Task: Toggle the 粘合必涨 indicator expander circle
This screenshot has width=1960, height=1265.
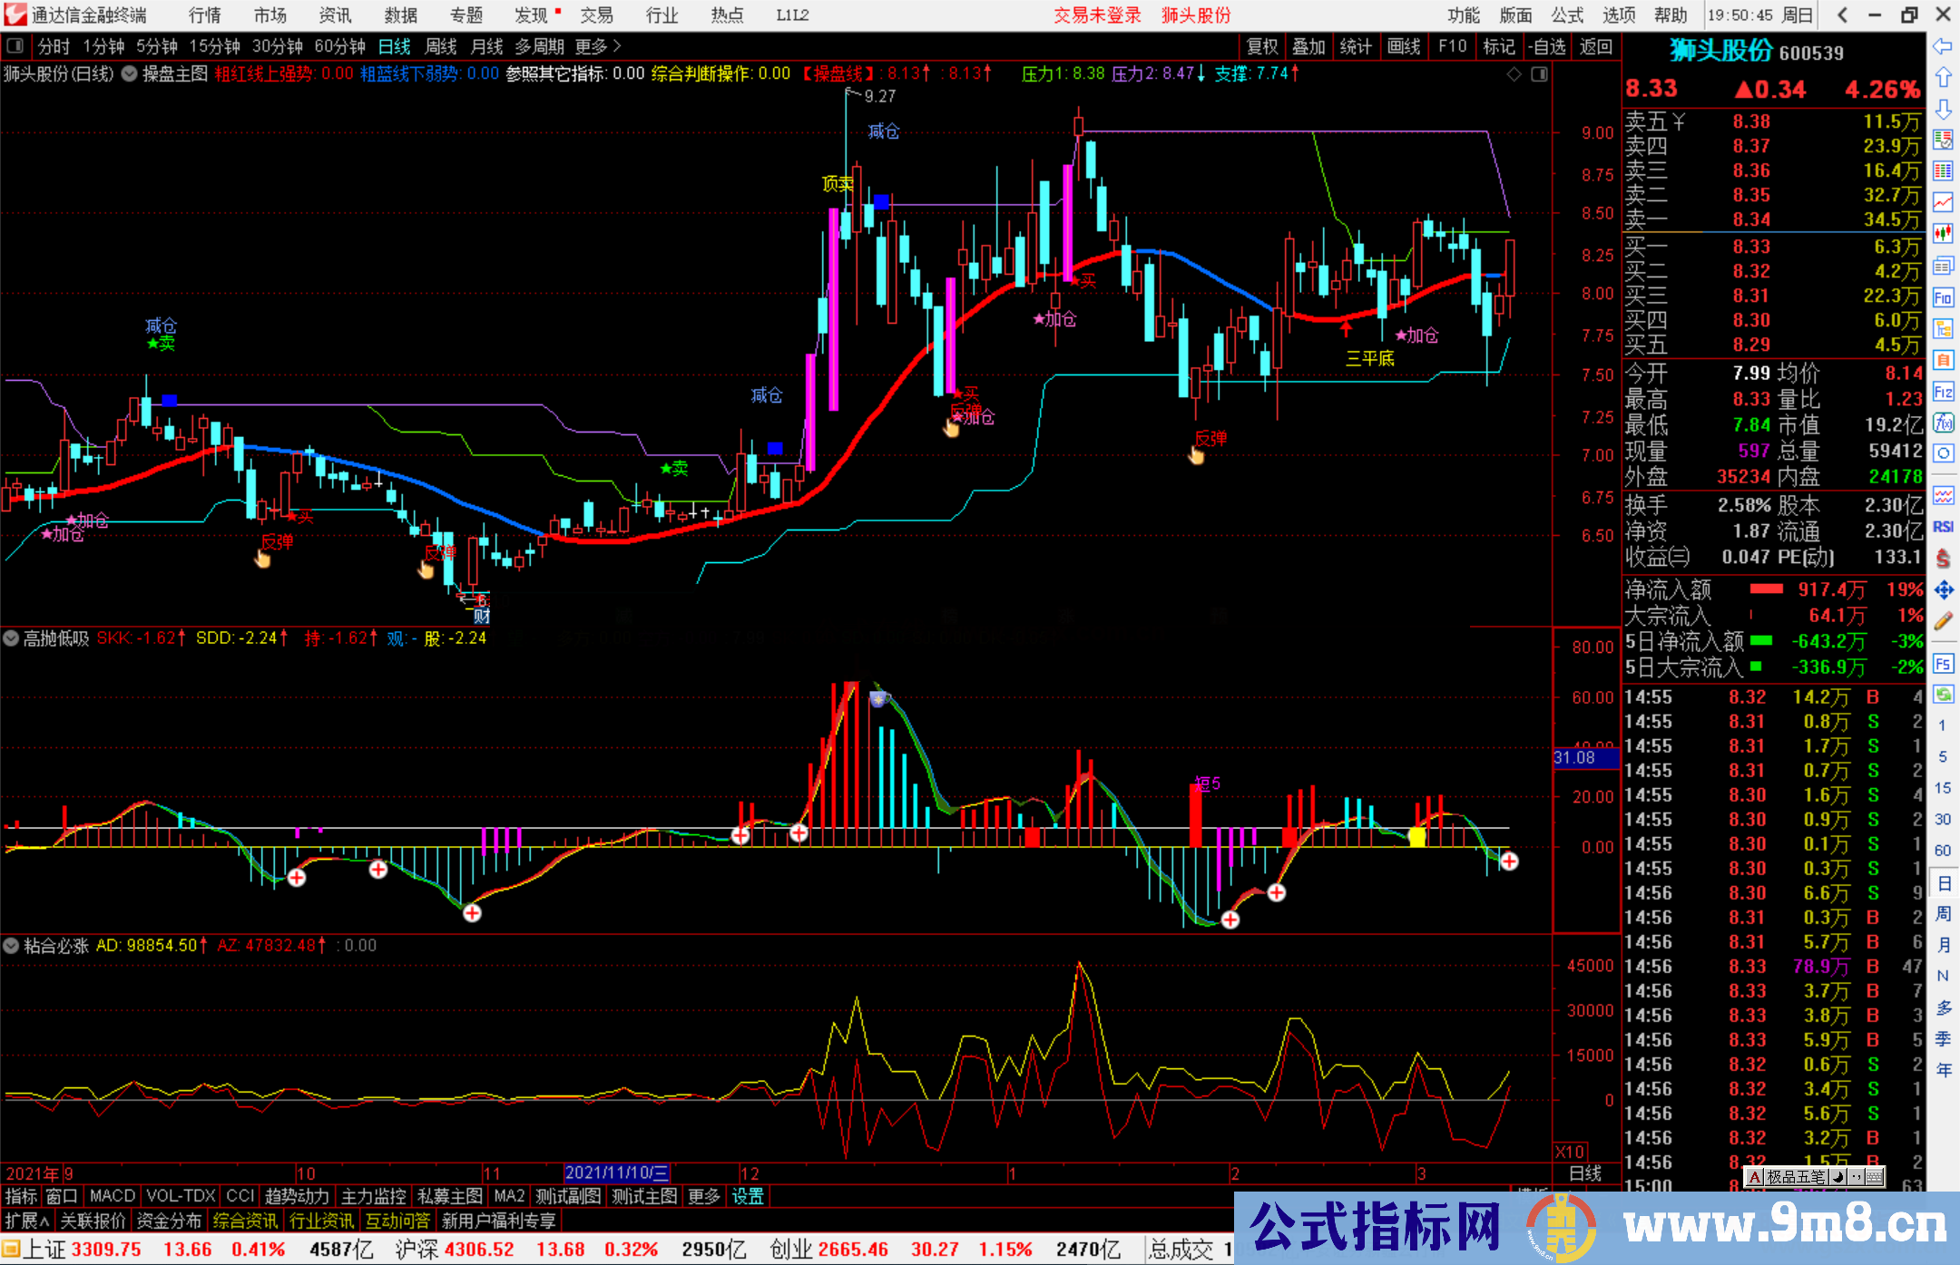Action: (x=11, y=945)
